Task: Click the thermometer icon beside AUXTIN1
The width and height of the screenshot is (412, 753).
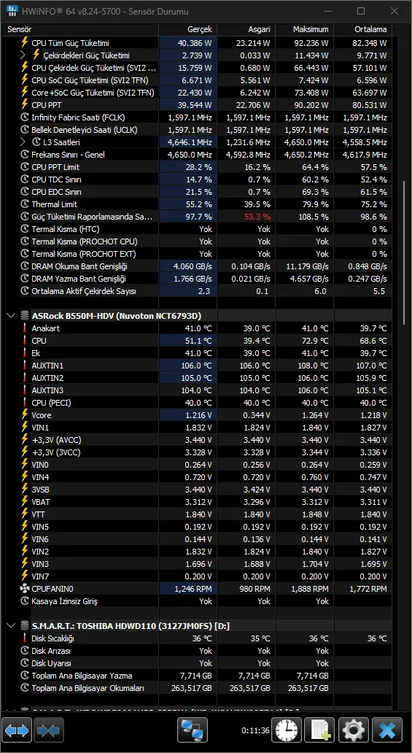Action: coord(25,366)
